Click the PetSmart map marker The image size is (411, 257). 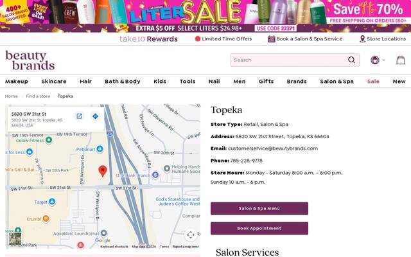(x=100, y=149)
